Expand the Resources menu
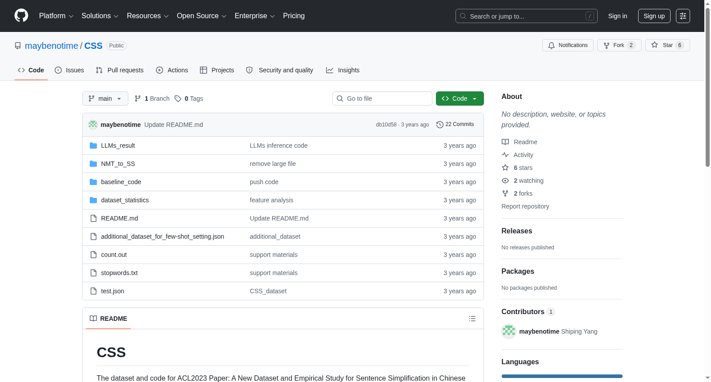 [x=148, y=16]
